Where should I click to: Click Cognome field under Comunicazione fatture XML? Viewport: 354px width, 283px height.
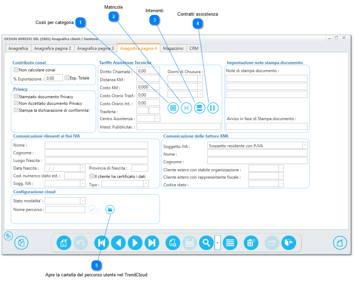257,160
